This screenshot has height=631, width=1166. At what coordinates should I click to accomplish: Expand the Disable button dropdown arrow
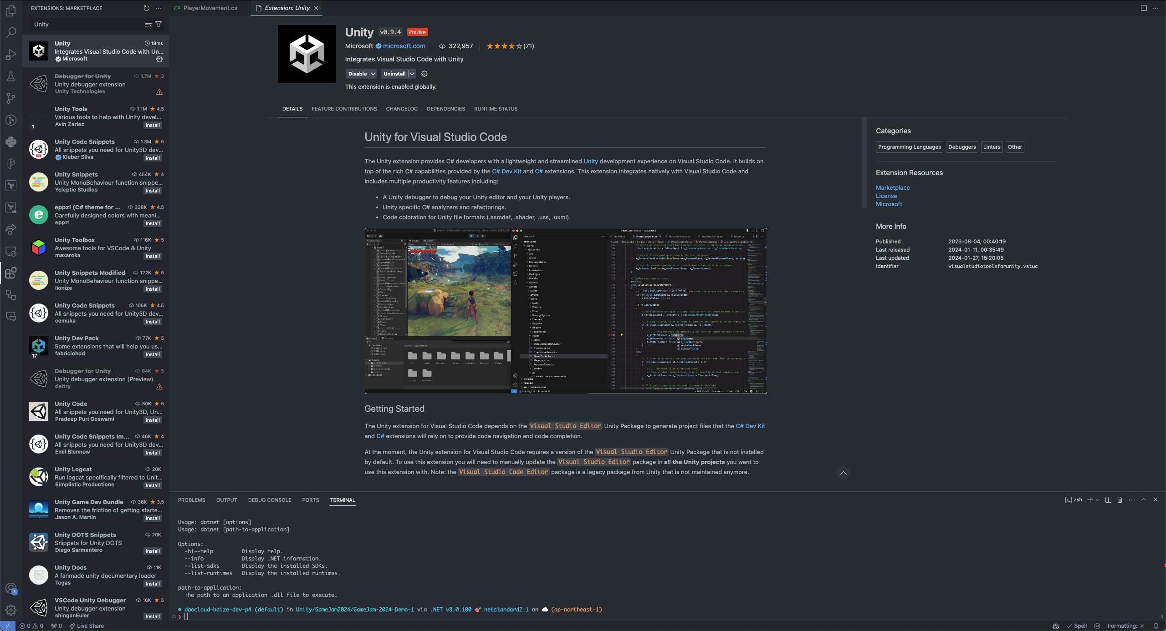[373, 74]
